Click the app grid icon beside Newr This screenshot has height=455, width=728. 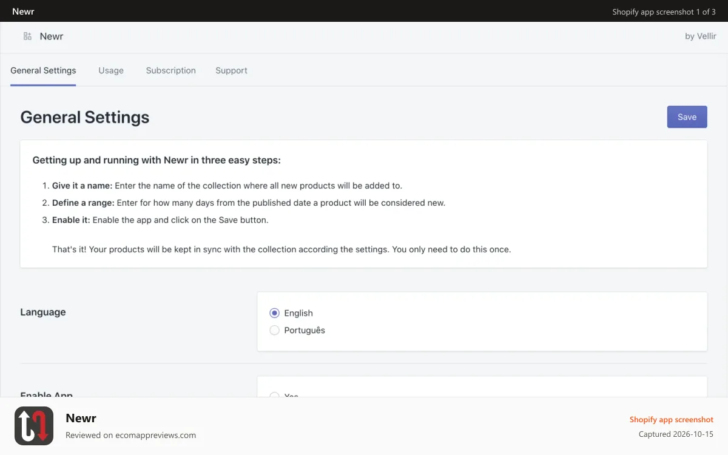(27, 36)
